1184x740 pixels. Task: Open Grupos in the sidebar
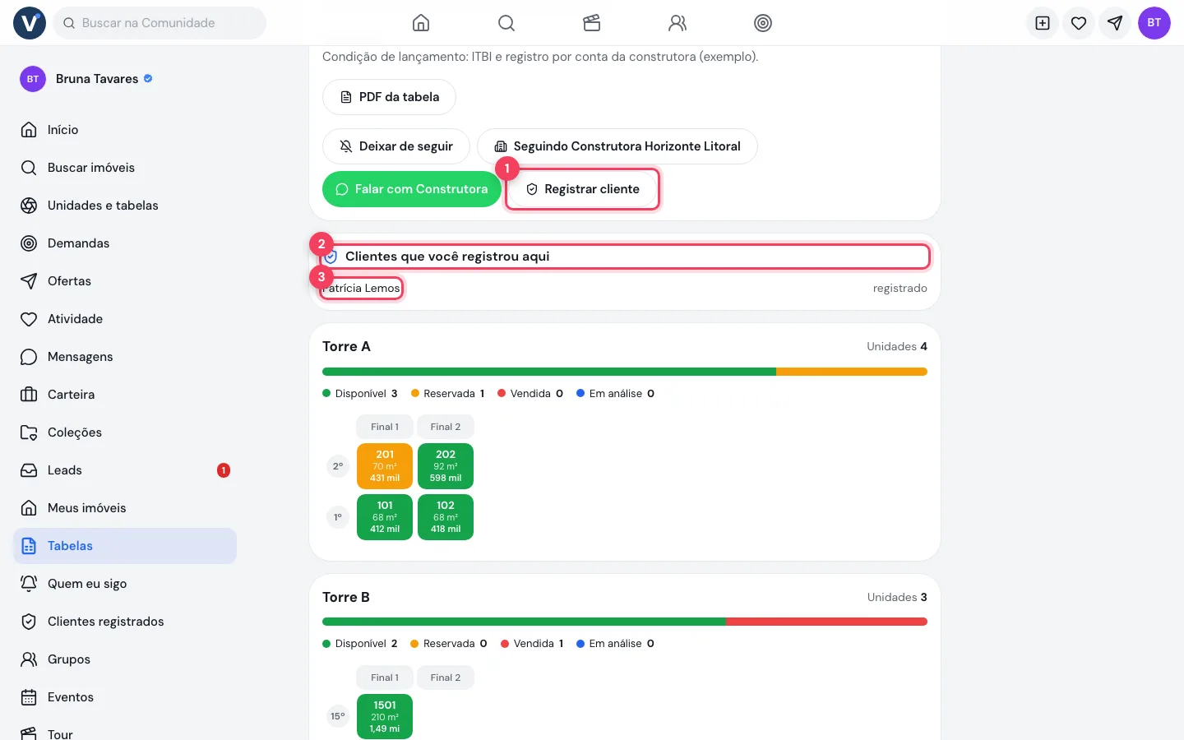tap(125, 659)
